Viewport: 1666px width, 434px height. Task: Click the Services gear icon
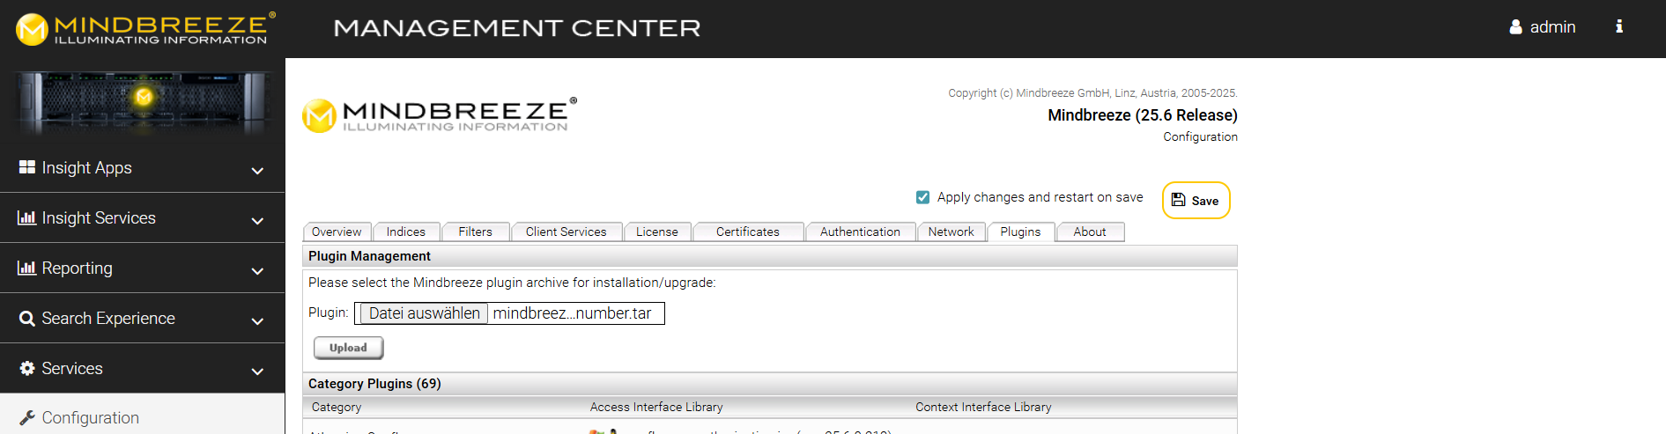pyautogui.click(x=27, y=368)
